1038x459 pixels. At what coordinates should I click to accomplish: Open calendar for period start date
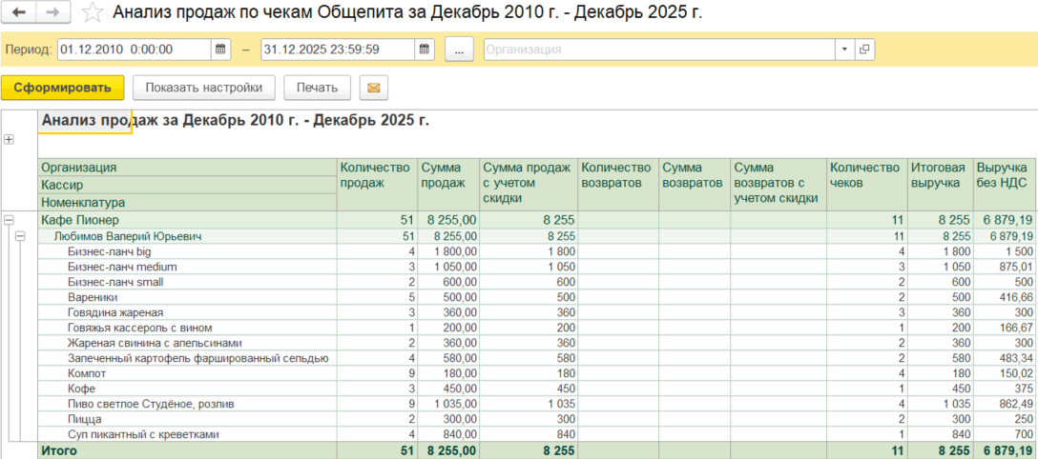point(220,49)
